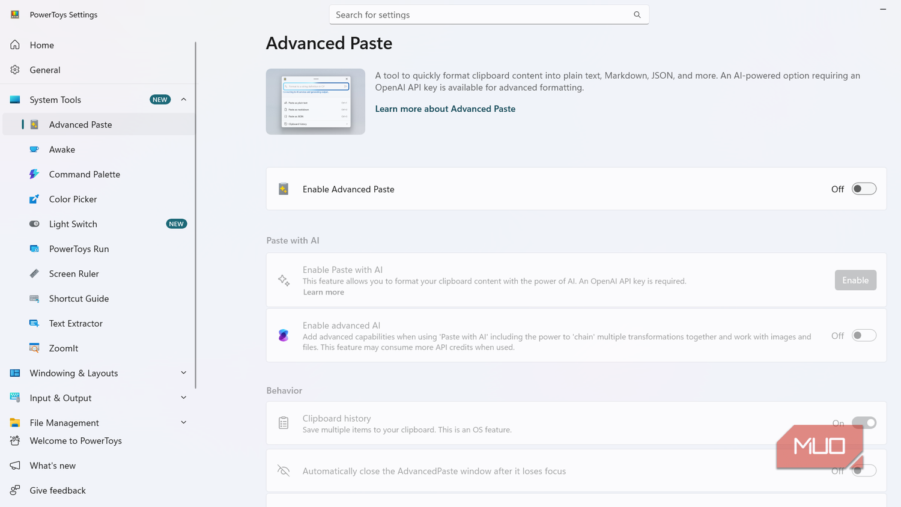
Task: Click the What's new megaphone icon
Action: 15,466
